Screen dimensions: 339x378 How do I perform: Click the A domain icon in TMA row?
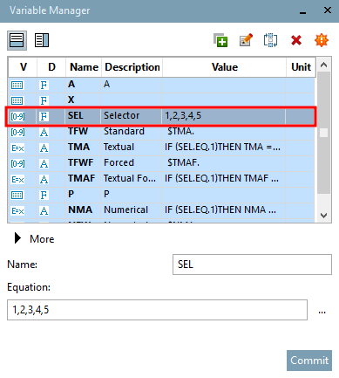click(x=44, y=148)
